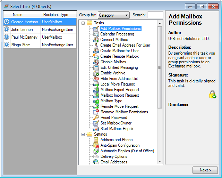The image size is (222, 178).
Task: Click the Create Email Address For User icon
Action: pos(96,45)
